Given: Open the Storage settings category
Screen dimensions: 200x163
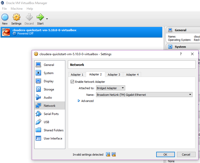Looking at the screenshot, I should pos(49,89).
